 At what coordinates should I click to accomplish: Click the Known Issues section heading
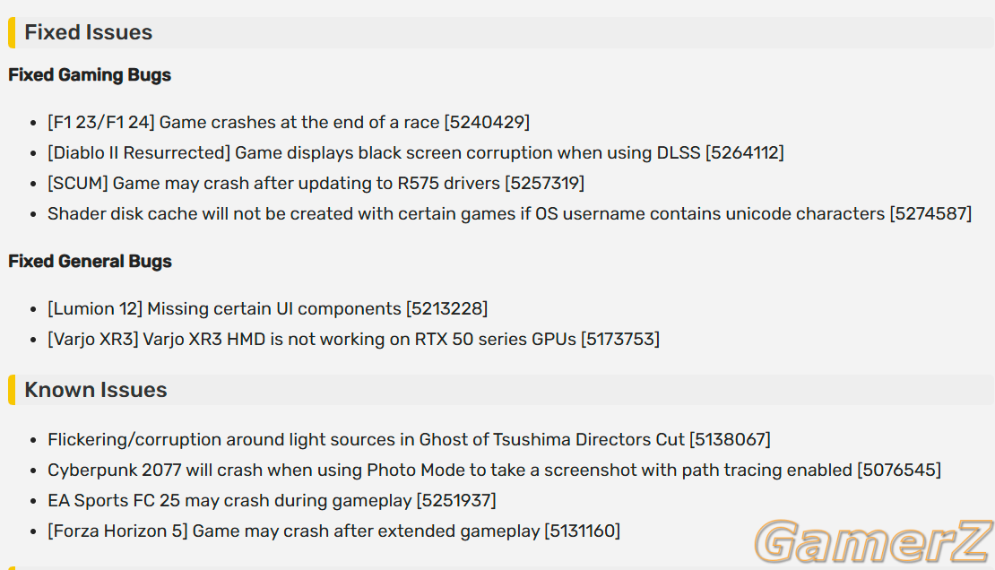96,390
